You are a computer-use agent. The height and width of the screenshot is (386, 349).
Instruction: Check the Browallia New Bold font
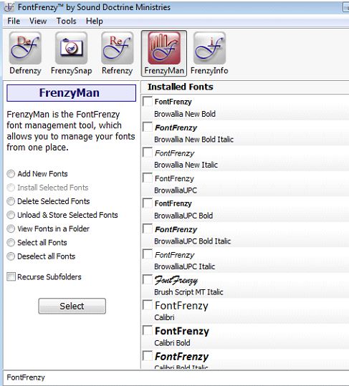pyautogui.click(x=148, y=102)
